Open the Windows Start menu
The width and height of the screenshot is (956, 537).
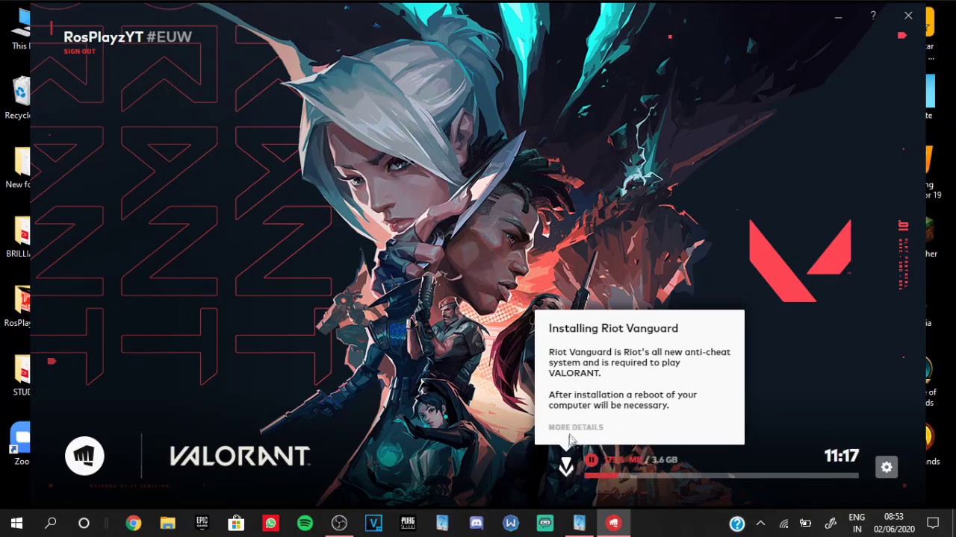tap(16, 524)
